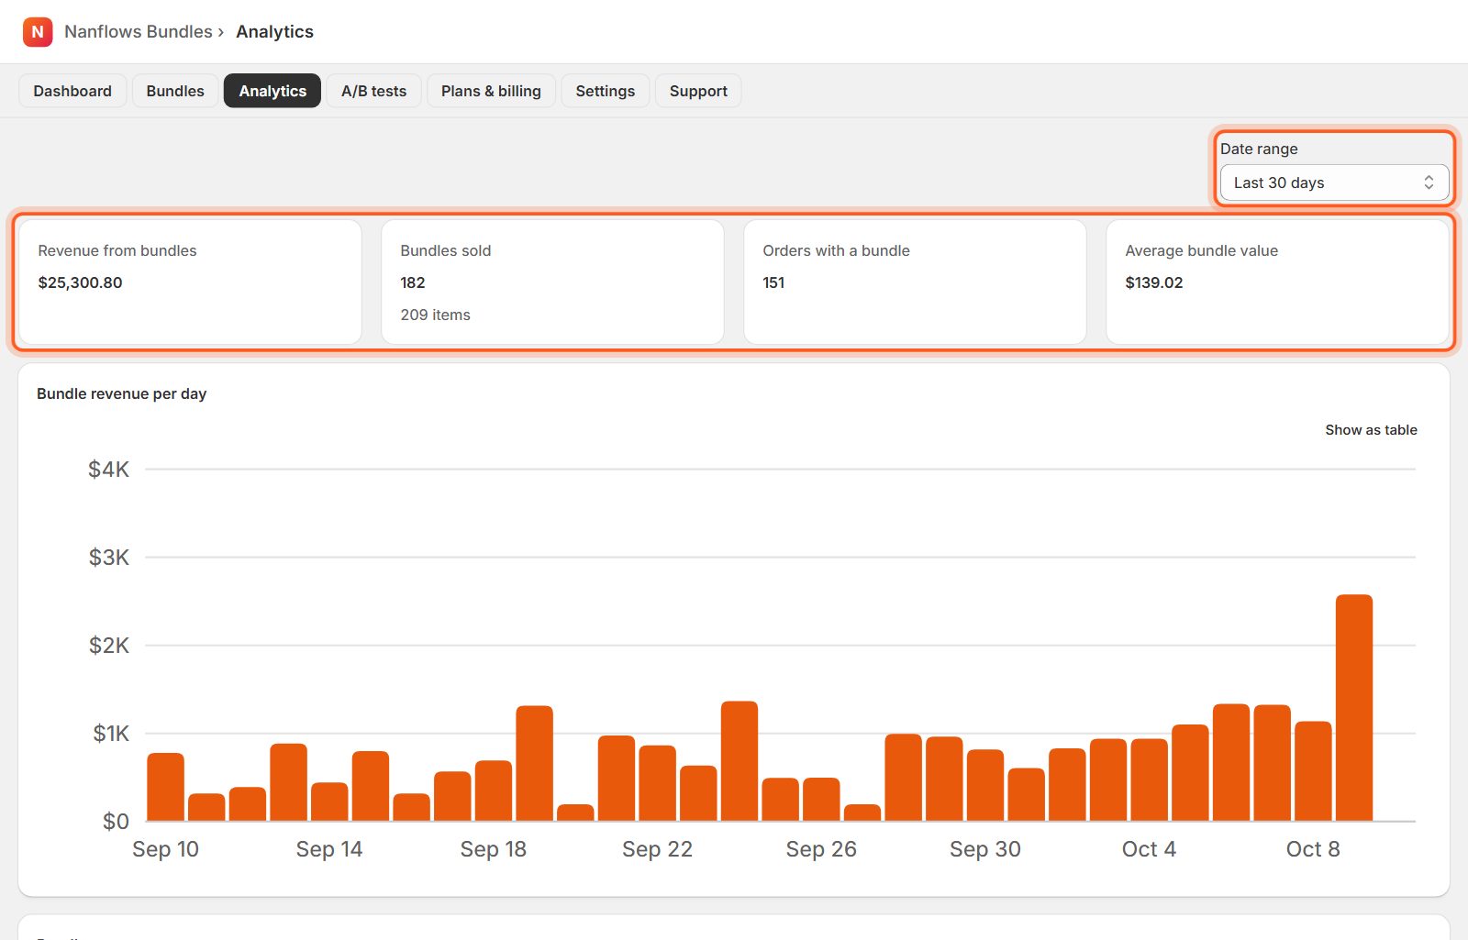Click the 209 items text
The image size is (1468, 940).
click(x=435, y=315)
